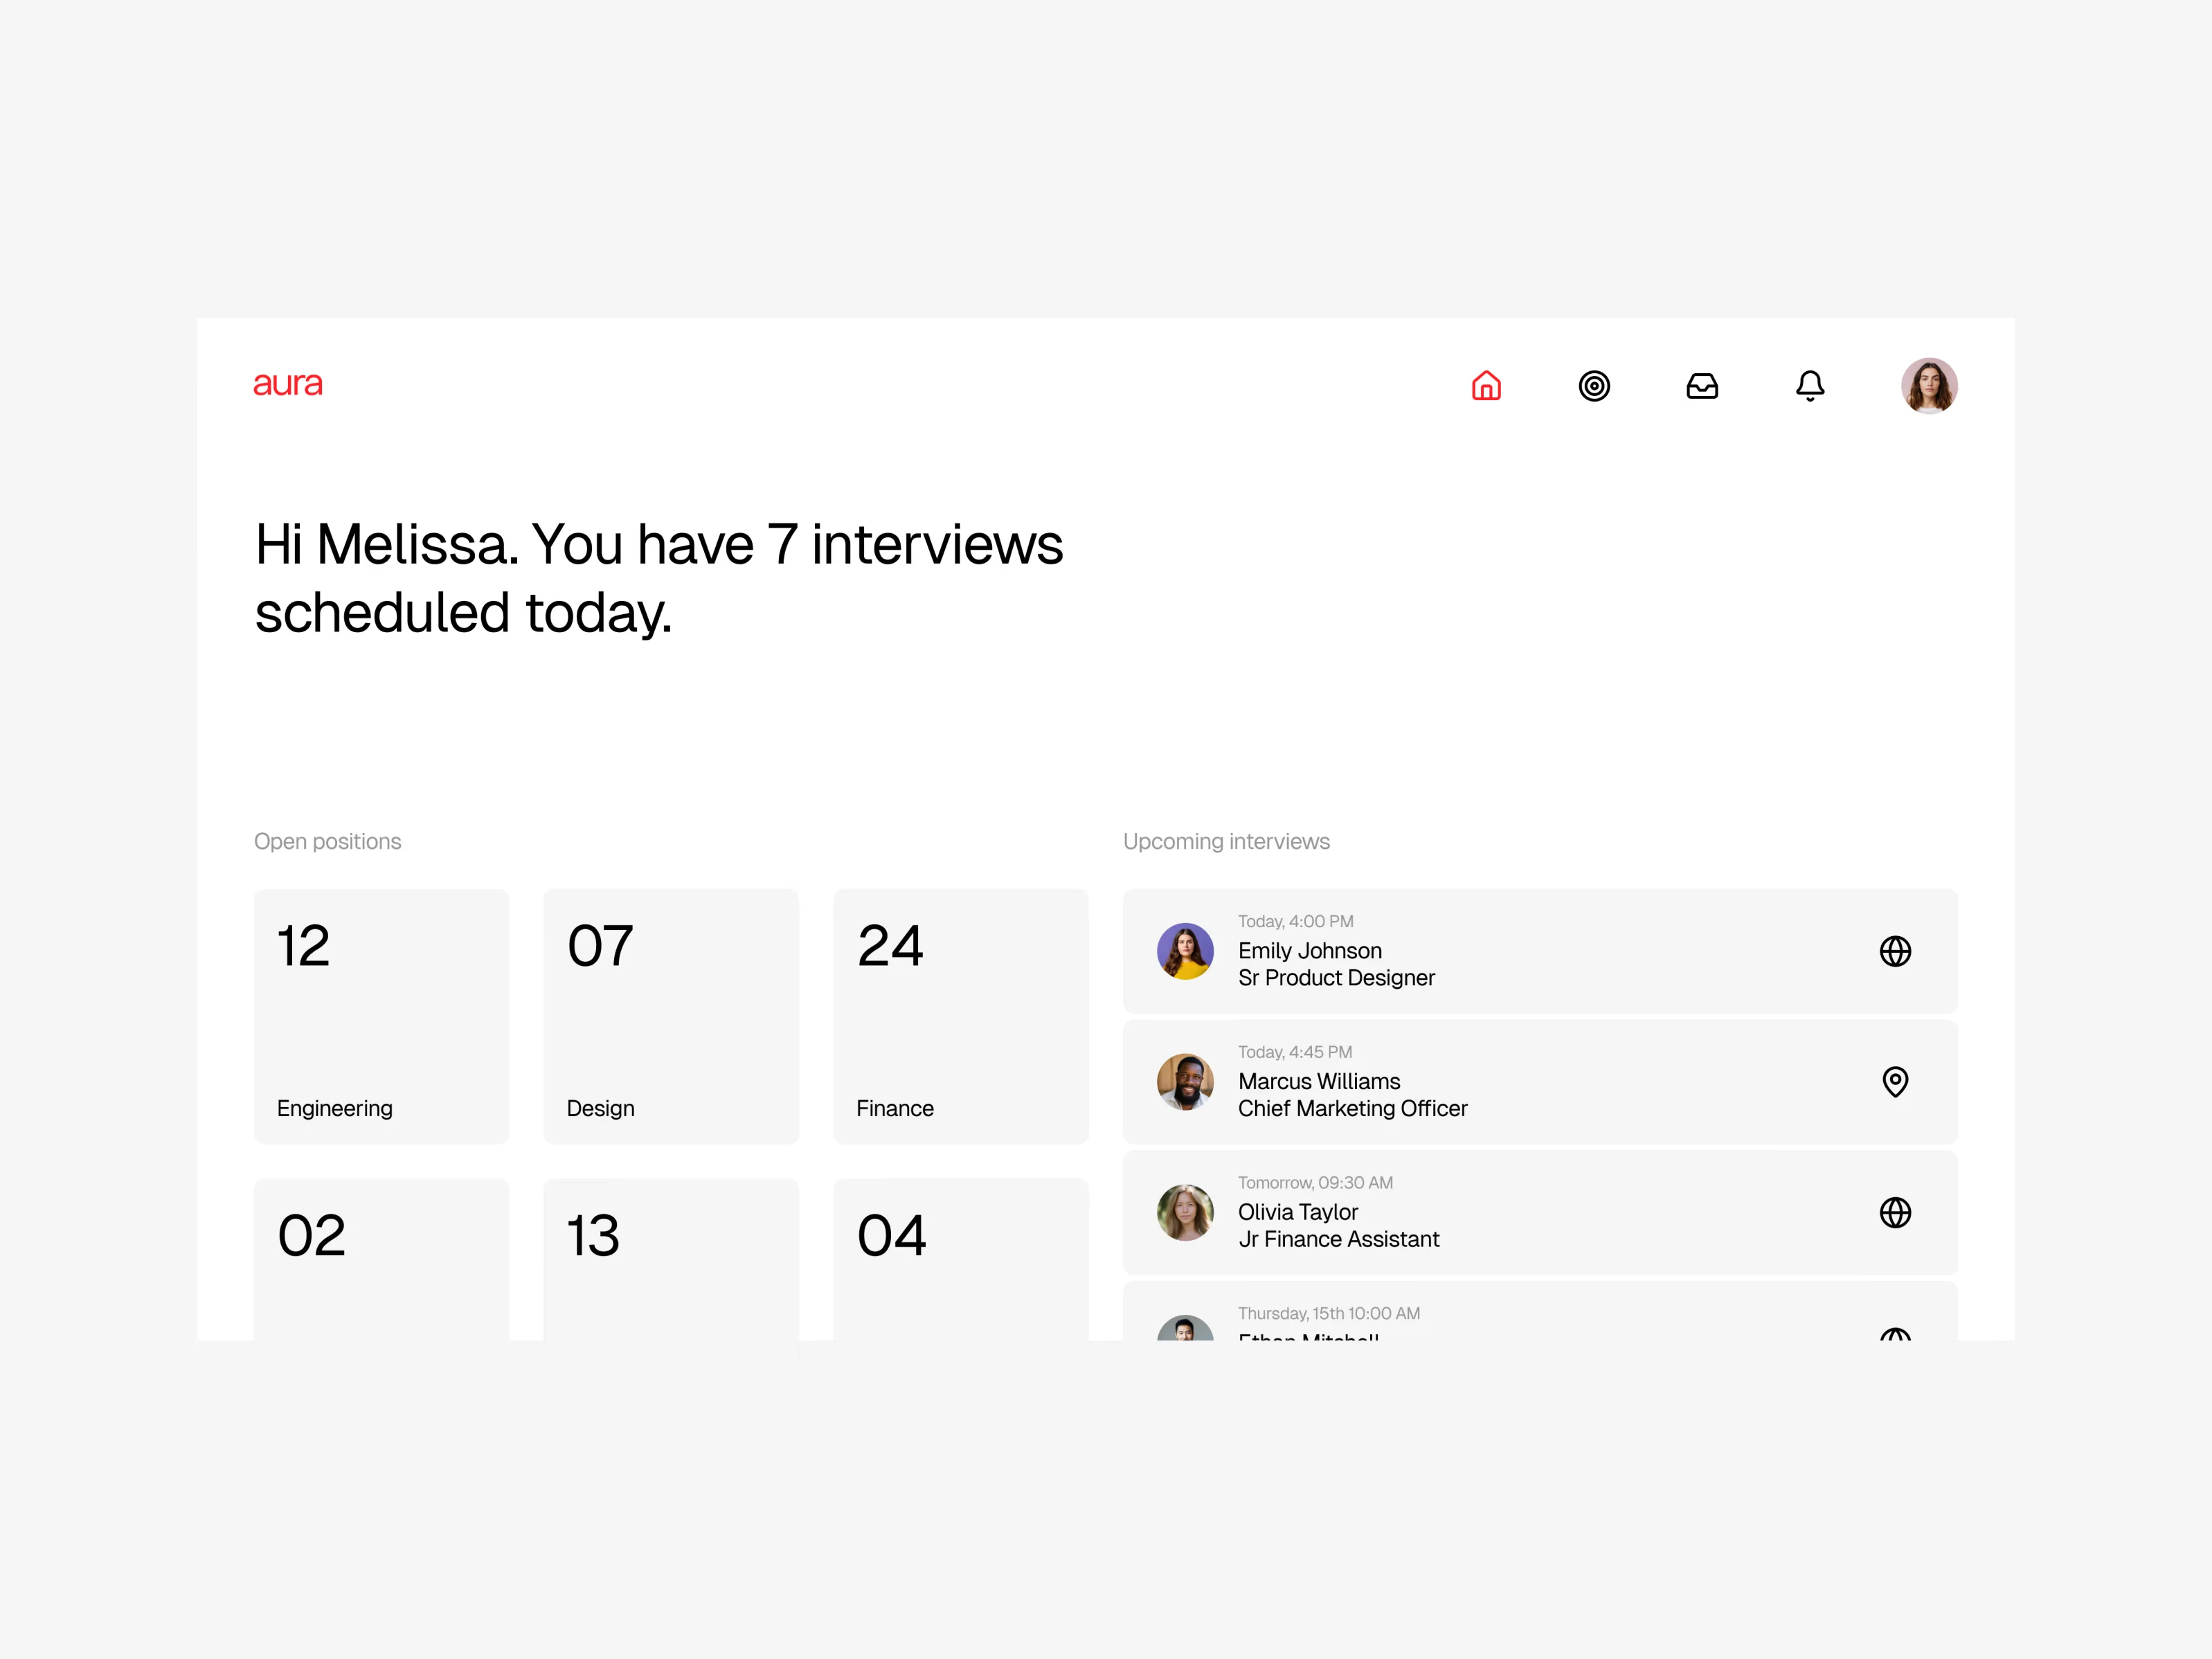Click globe icon for Emily Johnson interview
2212x1659 pixels.
pos(1895,951)
